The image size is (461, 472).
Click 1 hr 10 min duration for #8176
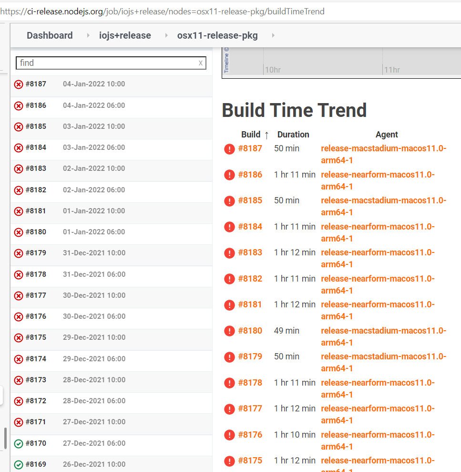coord(295,435)
